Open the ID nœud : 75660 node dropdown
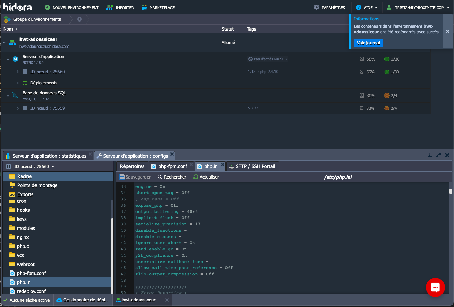Screen dimensions: 454x307 (31, 167)
